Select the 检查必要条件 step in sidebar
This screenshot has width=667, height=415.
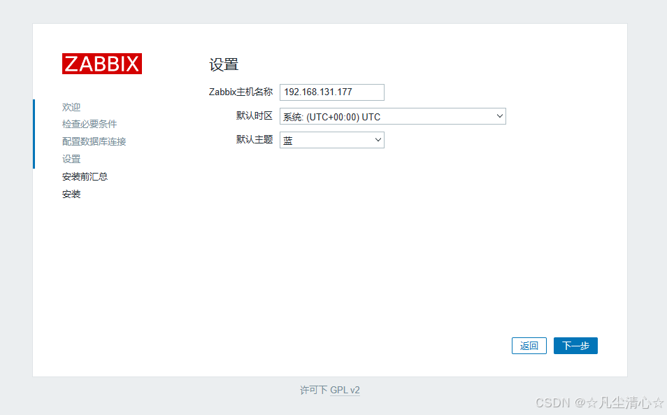[x=89, y=124]
